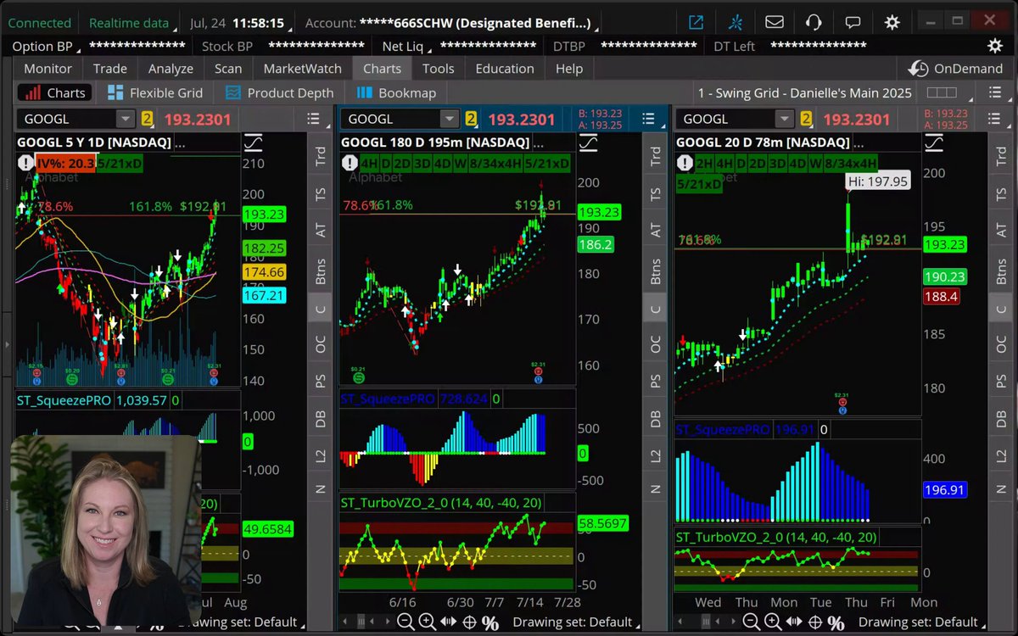Toggle AT side panel on middle chart
The width and height of the screenshot is (1018, 636).
pyautogui.click(x=656, y=230)
